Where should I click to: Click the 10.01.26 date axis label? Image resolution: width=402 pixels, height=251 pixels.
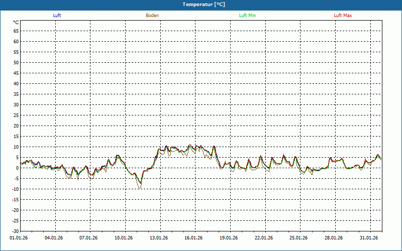click(x=124, y=238)
